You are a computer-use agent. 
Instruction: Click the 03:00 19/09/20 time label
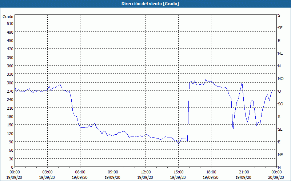pyautogui.click(x=47, y=175)
